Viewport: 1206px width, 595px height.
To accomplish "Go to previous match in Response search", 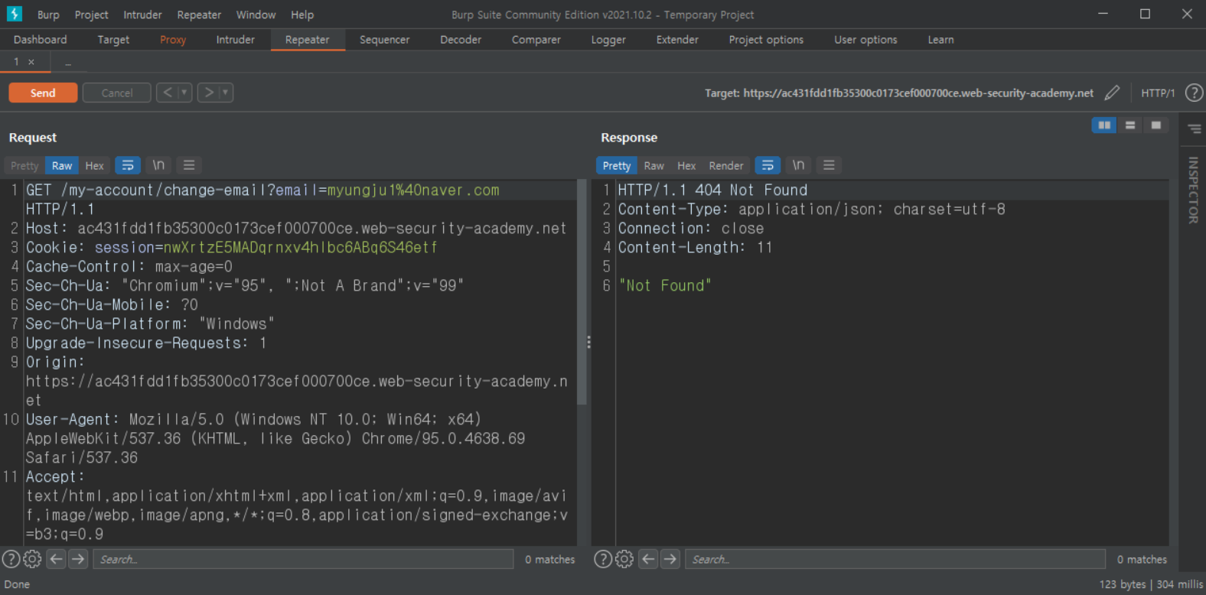I will (648, 559).
